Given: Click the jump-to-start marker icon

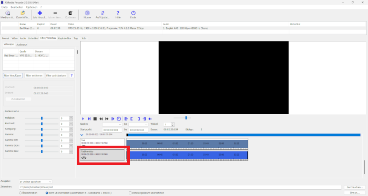Looking at the screenshot, I should tap(126, 119).
